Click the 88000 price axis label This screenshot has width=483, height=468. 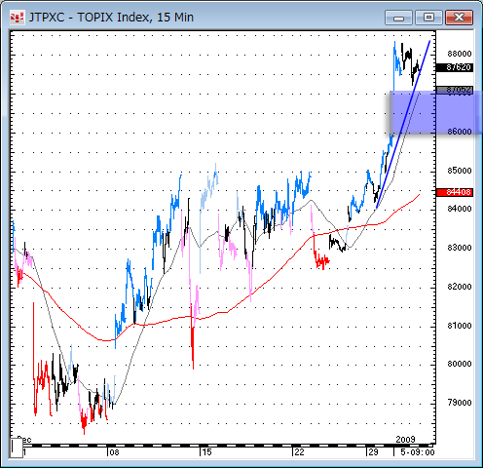pos(460,54)
